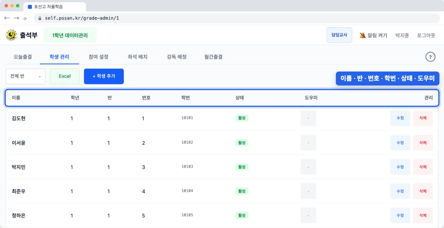The image size is (444, 228).
Task: Click 수정 for student 박지민
Action: coord(400,167)
